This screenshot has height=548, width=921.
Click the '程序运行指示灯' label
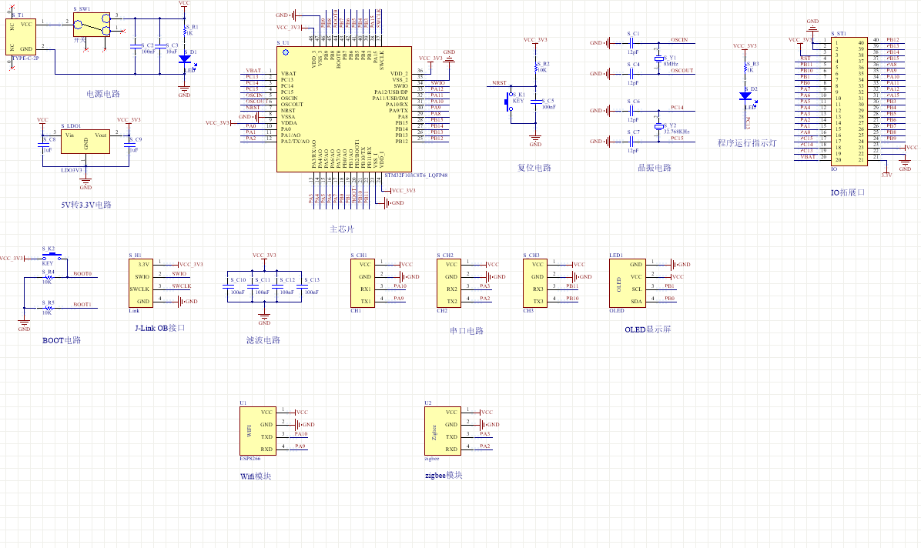pyautogui.click(x=747, y=142)
